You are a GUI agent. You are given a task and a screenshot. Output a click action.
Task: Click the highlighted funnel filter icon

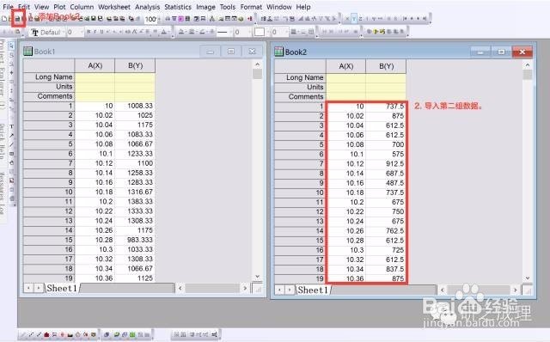pyautogui.click(x=354, y=19)
